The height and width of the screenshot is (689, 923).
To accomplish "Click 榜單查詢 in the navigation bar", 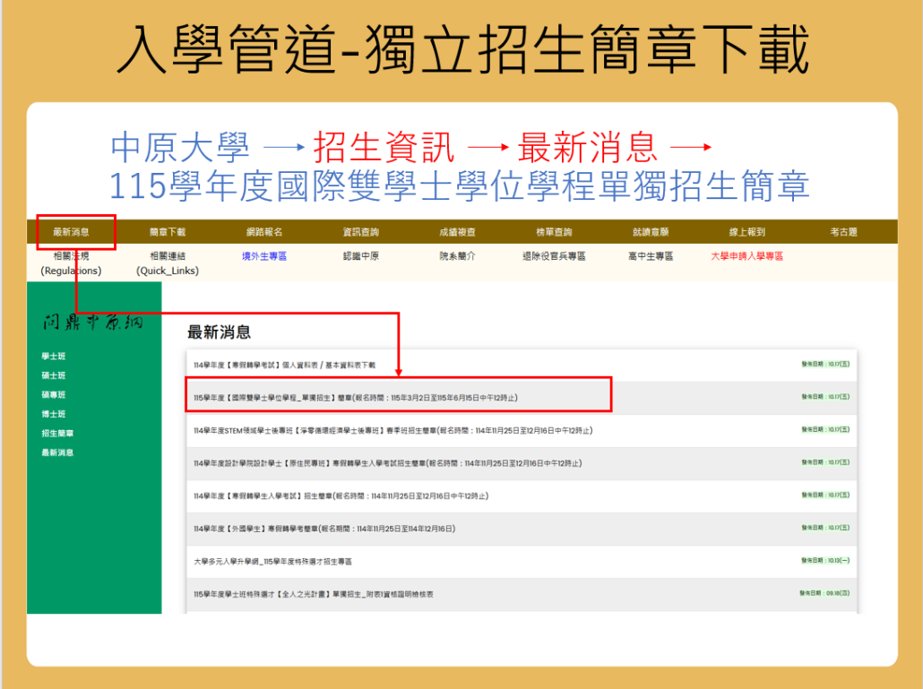I will (x=554, y=232).
